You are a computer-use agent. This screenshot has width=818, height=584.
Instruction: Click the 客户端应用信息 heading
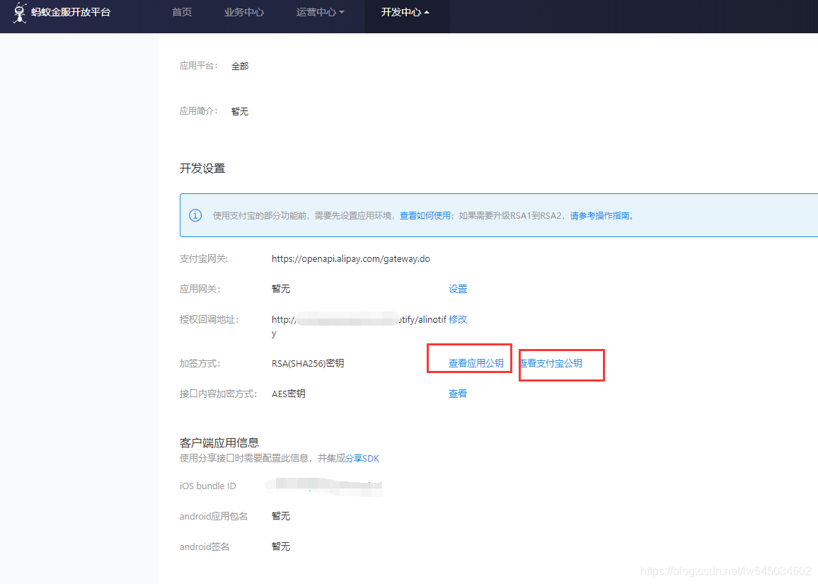(219, 442)
